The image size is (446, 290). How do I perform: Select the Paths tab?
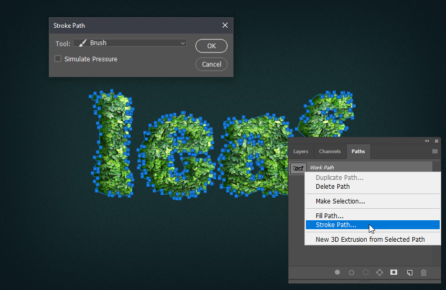point(358,151)
